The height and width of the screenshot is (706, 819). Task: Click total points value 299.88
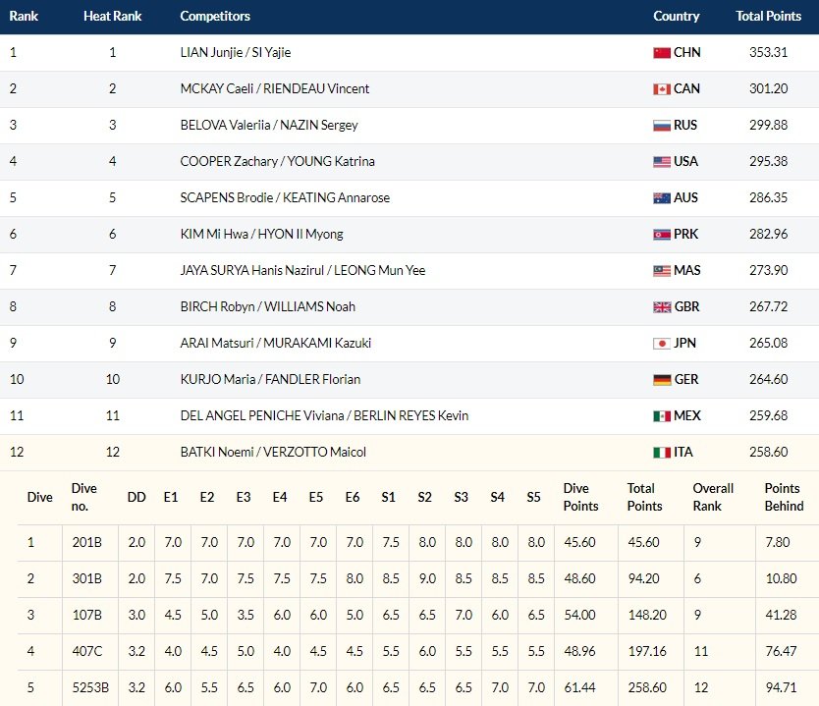pyautogui.click(x=768, y=126)
